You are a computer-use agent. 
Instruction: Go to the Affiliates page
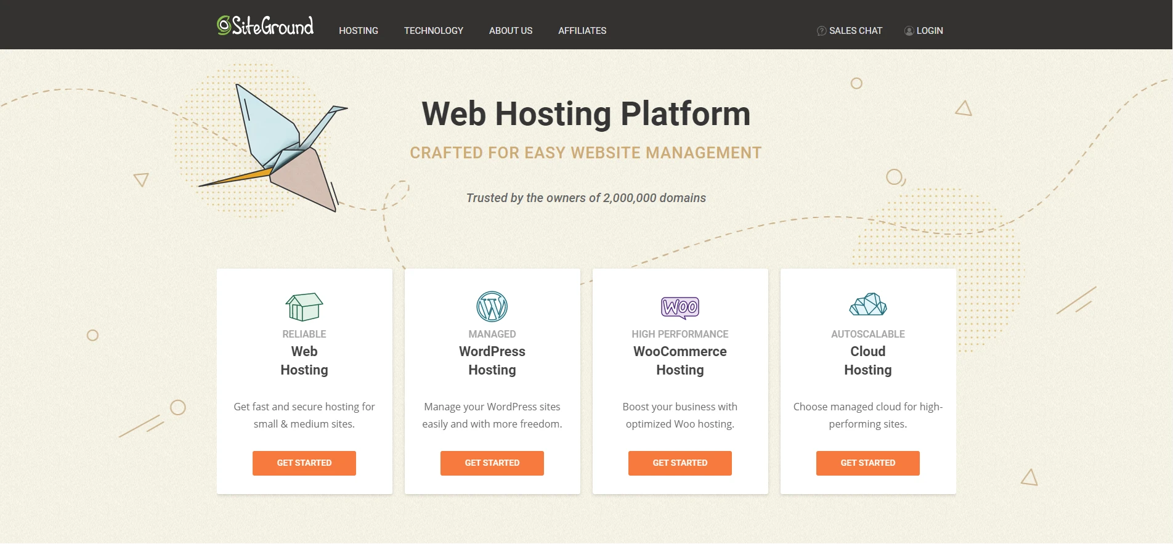click(582, 31)
